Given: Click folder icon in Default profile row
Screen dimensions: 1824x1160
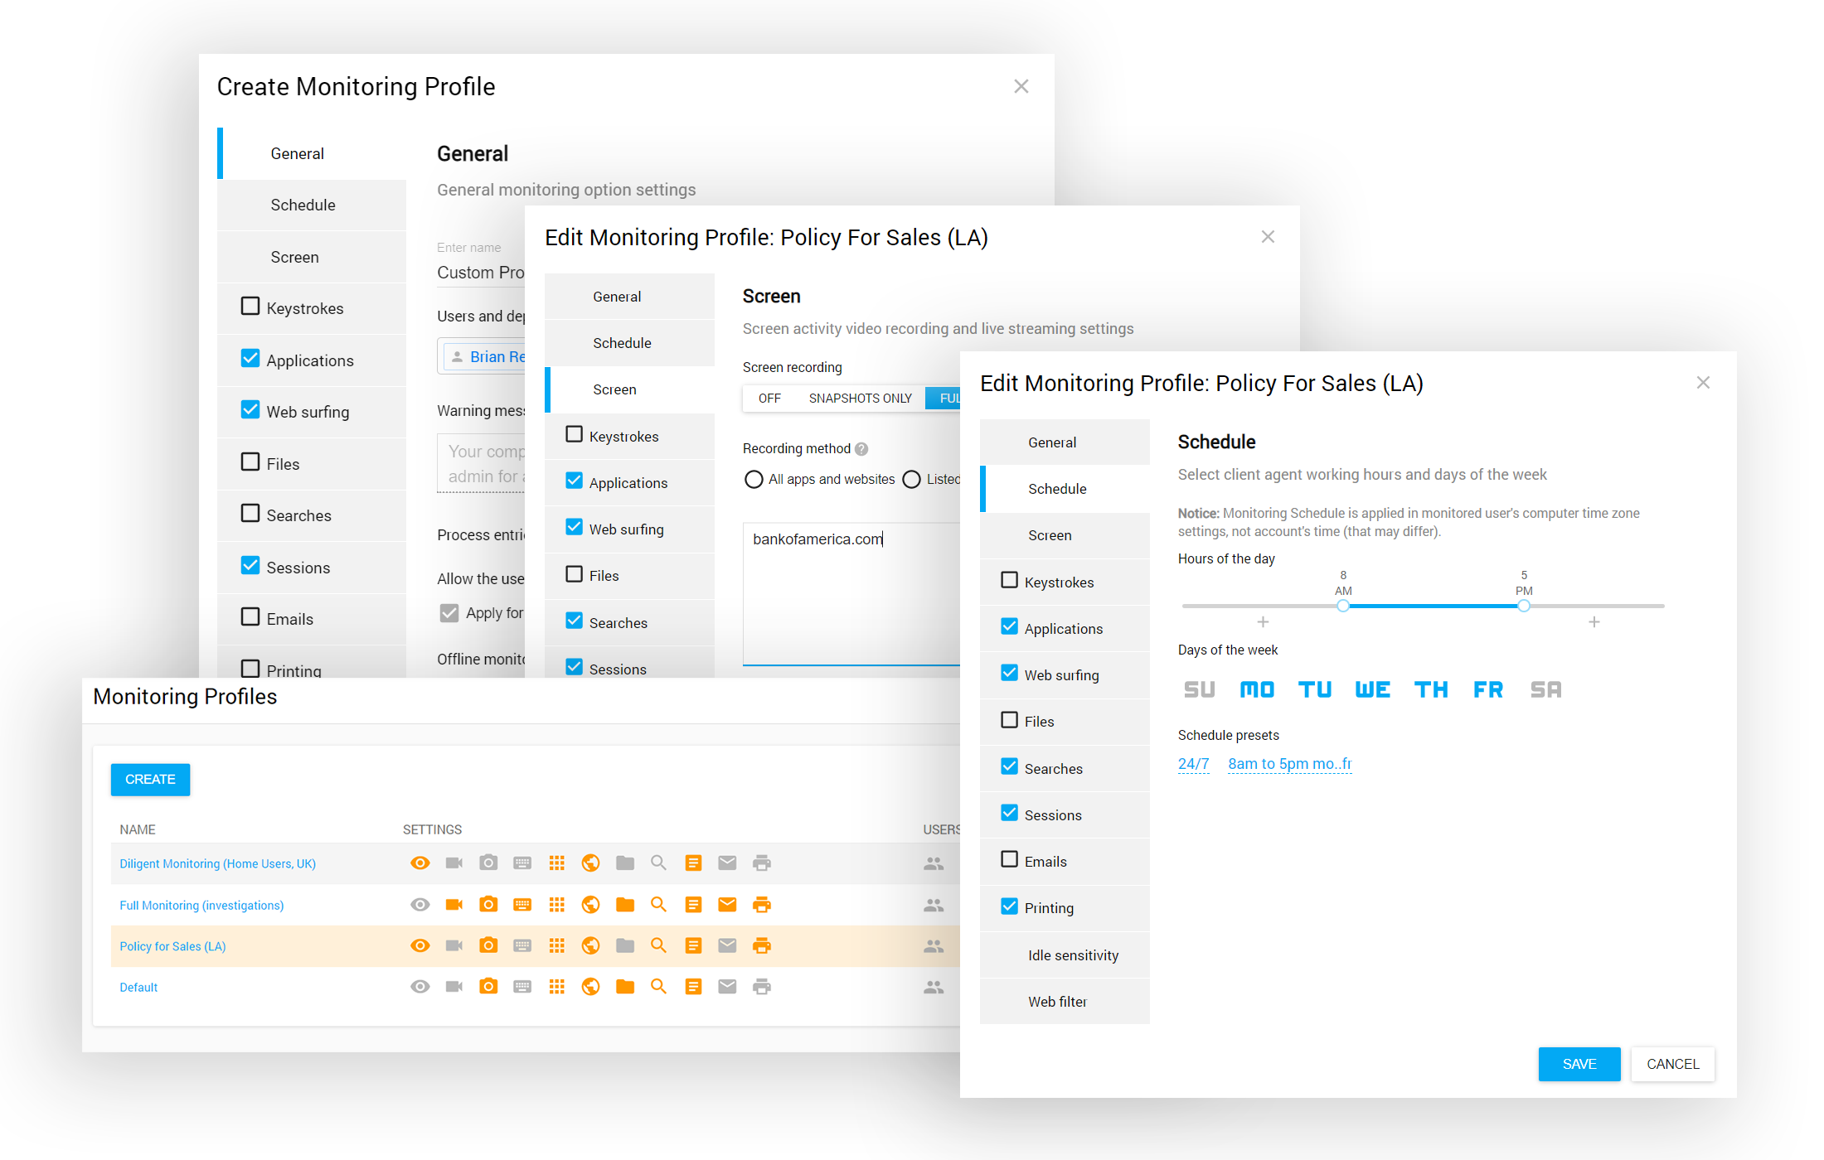Looking at the screenshot, I should (625, 987).
